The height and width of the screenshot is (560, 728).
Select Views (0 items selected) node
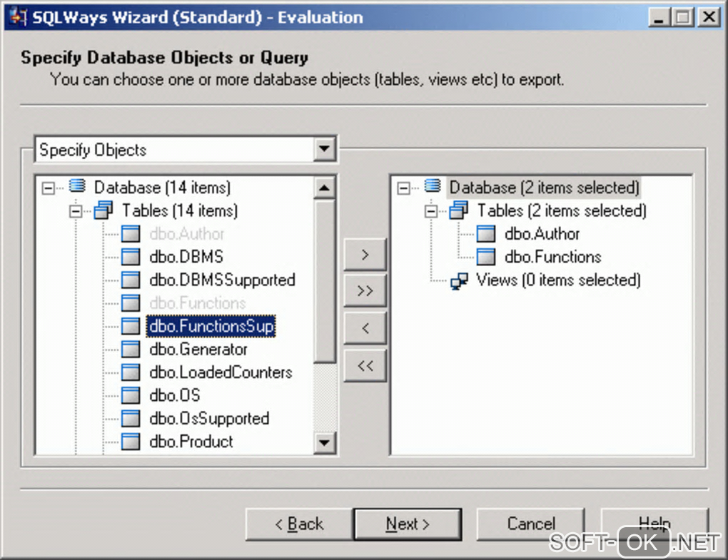coord(558,280)
